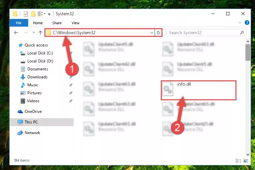Close the System32 window
This screenshot has height=170, width=255.
pyautogui.click(x=243, y=14)
